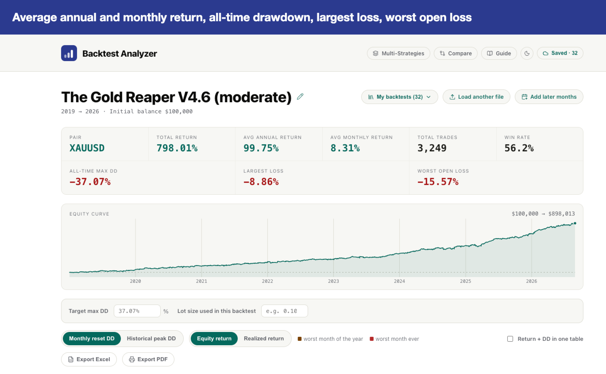Select the Monthly reset DD option
The height and width of the screenshot is (374, 606).
[92, 339]
